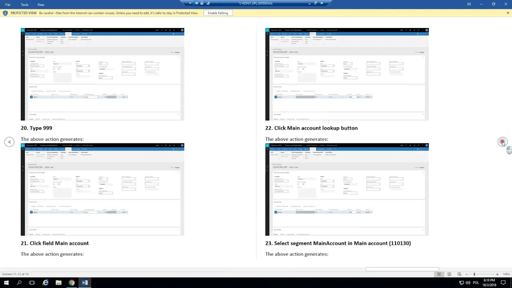Launch Google Chrome from the taskbar
The height and width of the screenshot is (288, 512).
coord(71,283)
